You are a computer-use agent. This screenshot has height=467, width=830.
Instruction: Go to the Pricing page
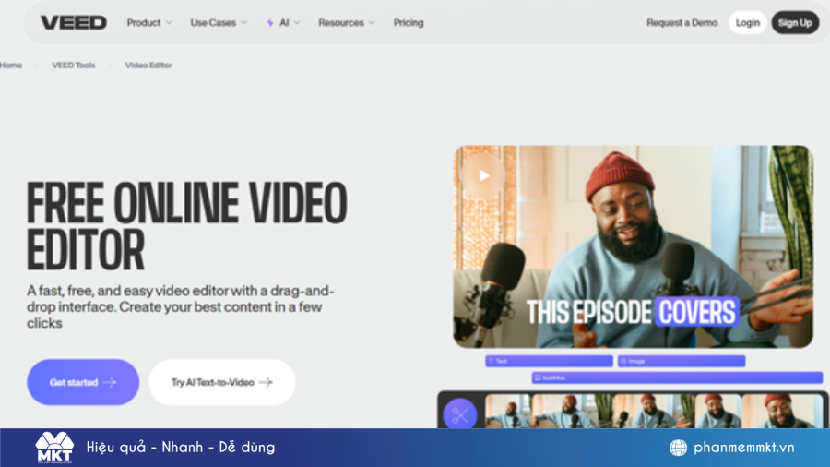coord(409,23)
